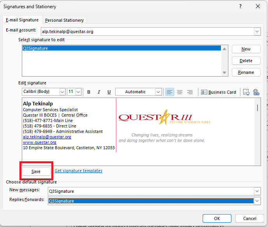The width and height of the screenshot is (268, 227).
Task: Click the Alp Tekinalp name line
Action: (x=38, y=103)
